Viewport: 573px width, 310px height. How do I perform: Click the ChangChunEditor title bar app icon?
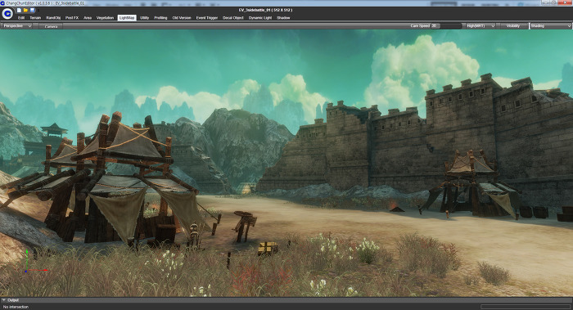click(x=3, y=3)
